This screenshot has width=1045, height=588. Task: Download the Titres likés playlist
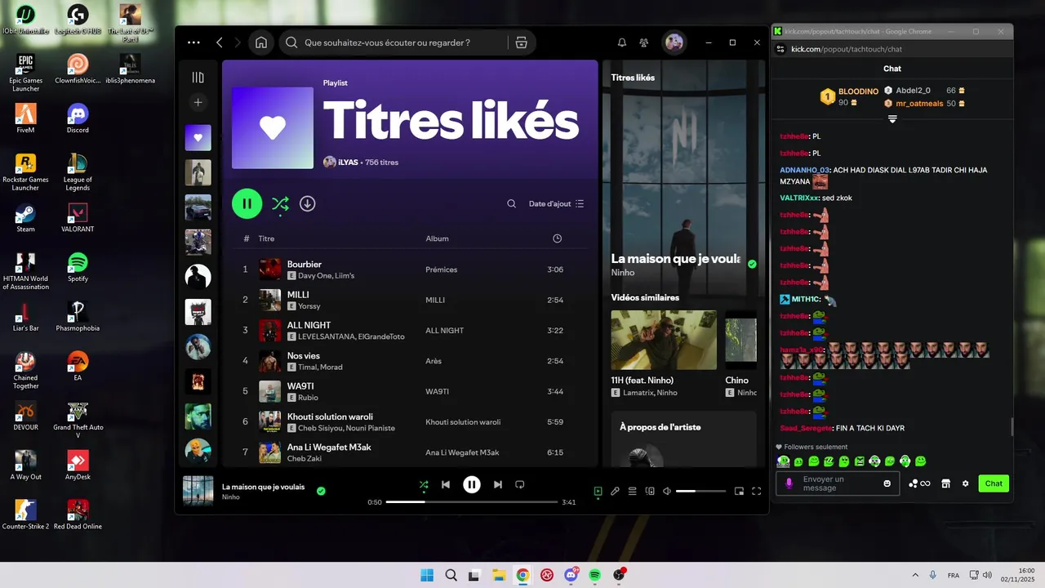[x=307, y=203]
